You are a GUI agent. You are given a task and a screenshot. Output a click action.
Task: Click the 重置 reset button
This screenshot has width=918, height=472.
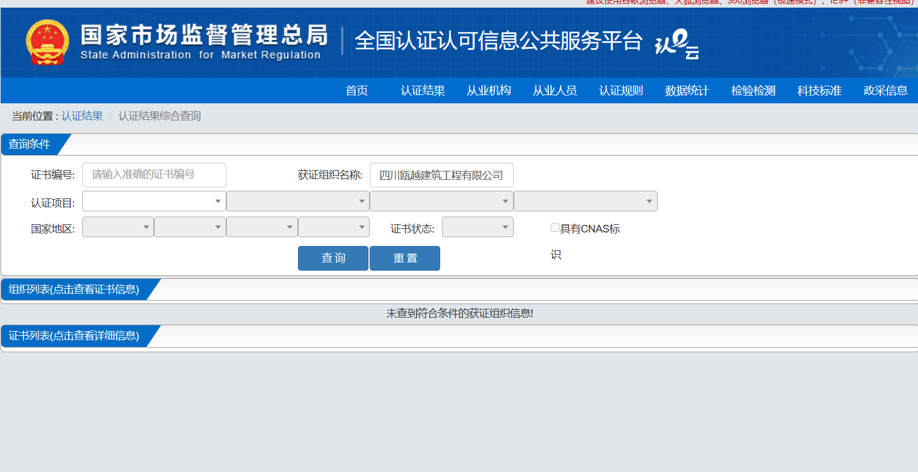405,258
